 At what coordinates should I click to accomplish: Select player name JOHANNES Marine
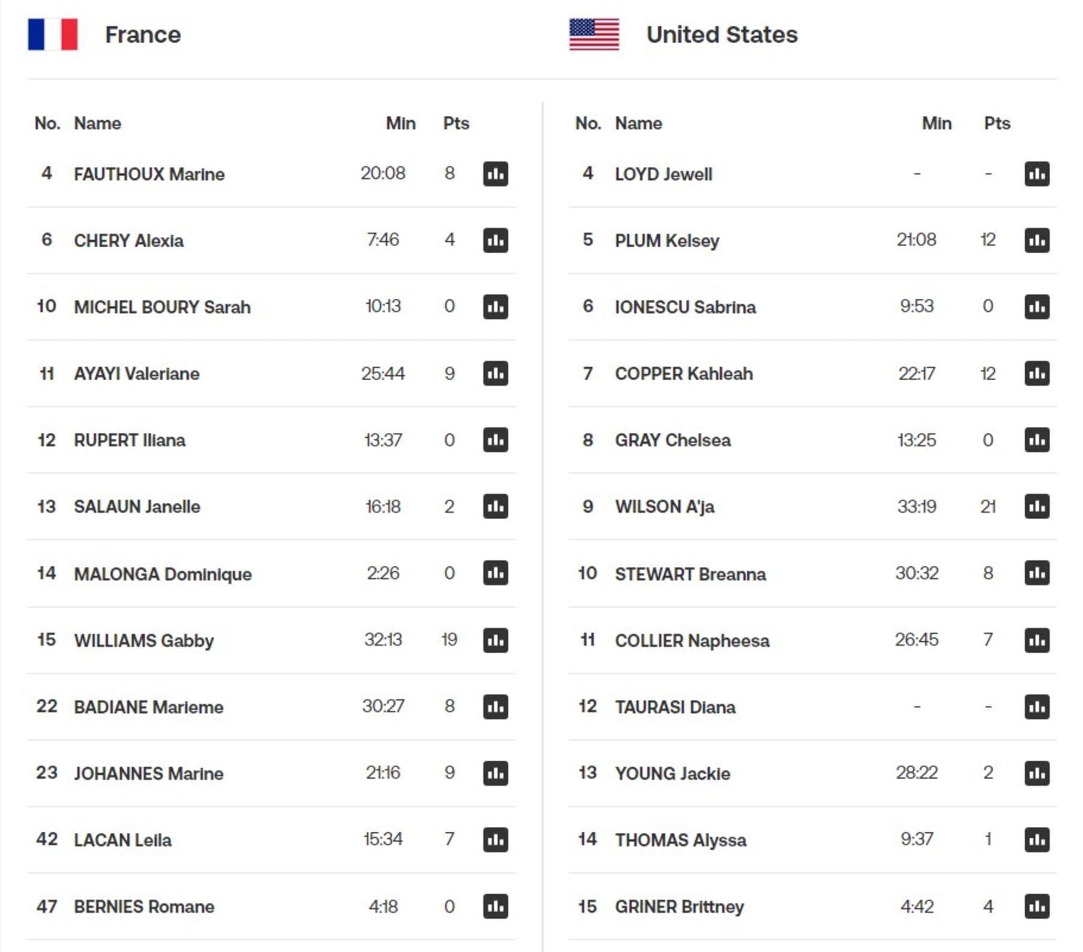[x=149, y=773]
